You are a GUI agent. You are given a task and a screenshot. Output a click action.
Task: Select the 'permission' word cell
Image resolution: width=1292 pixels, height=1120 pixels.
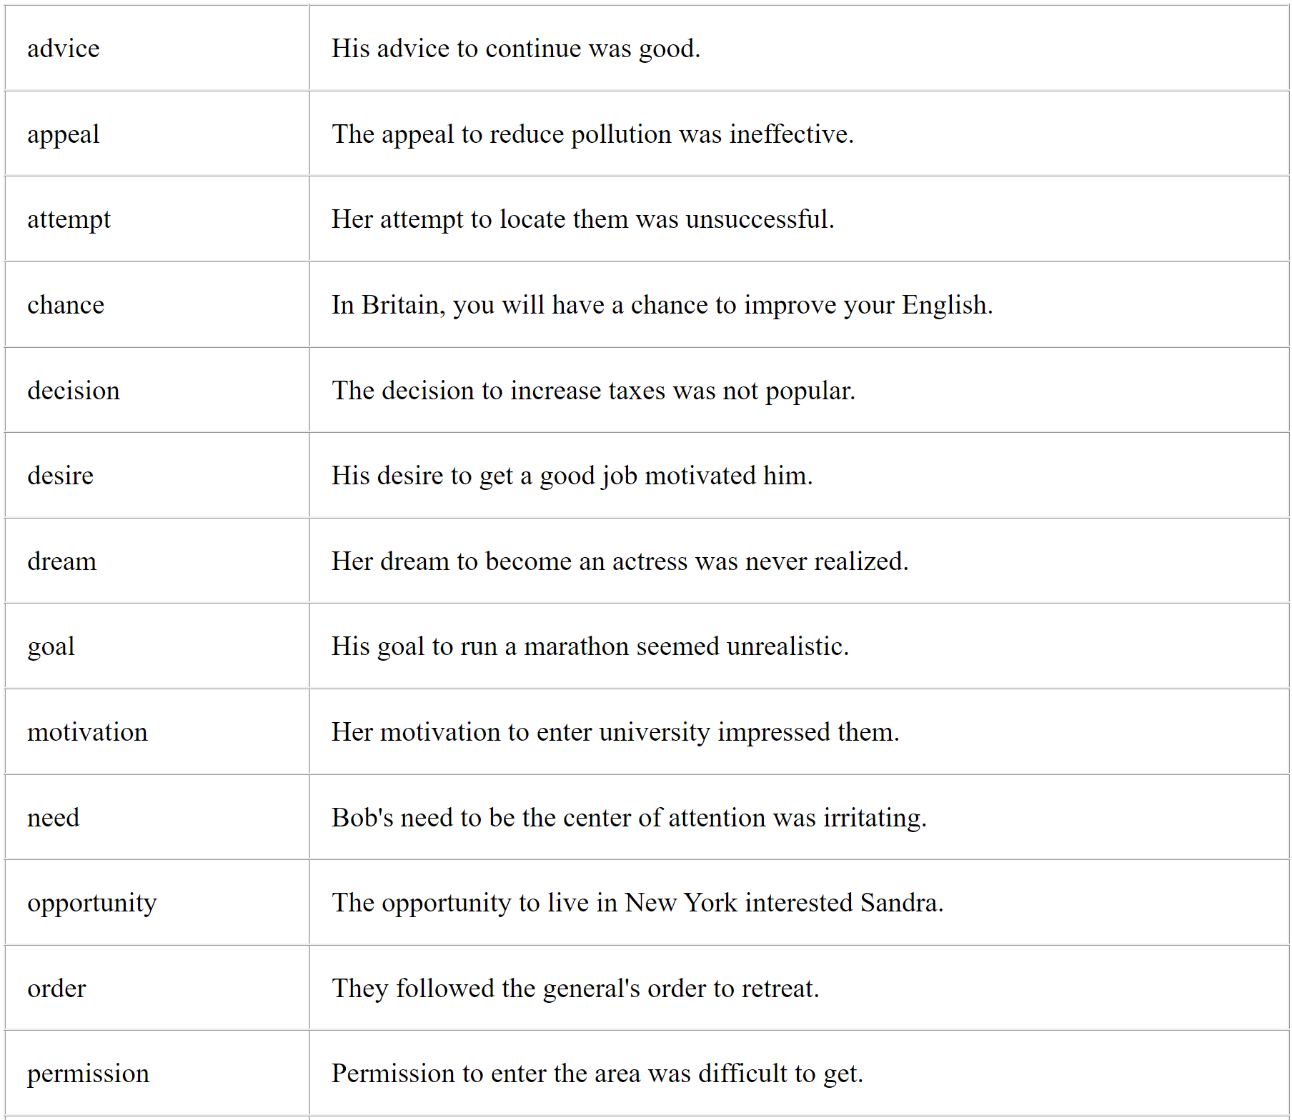pyautogui.click(x=88, y=1074)
